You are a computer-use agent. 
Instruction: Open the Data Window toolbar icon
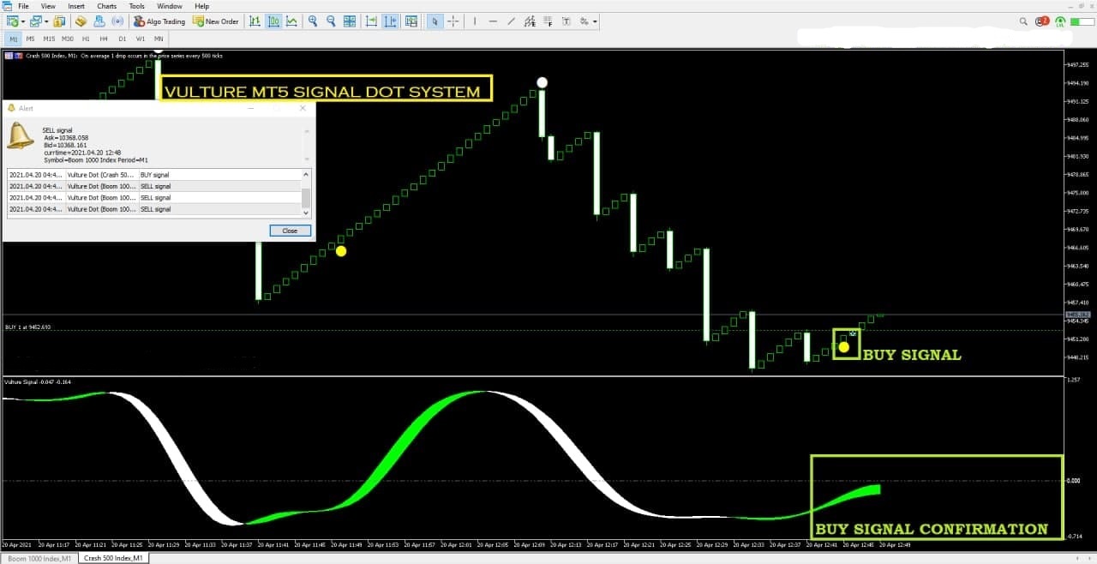(x=81, y=21)
